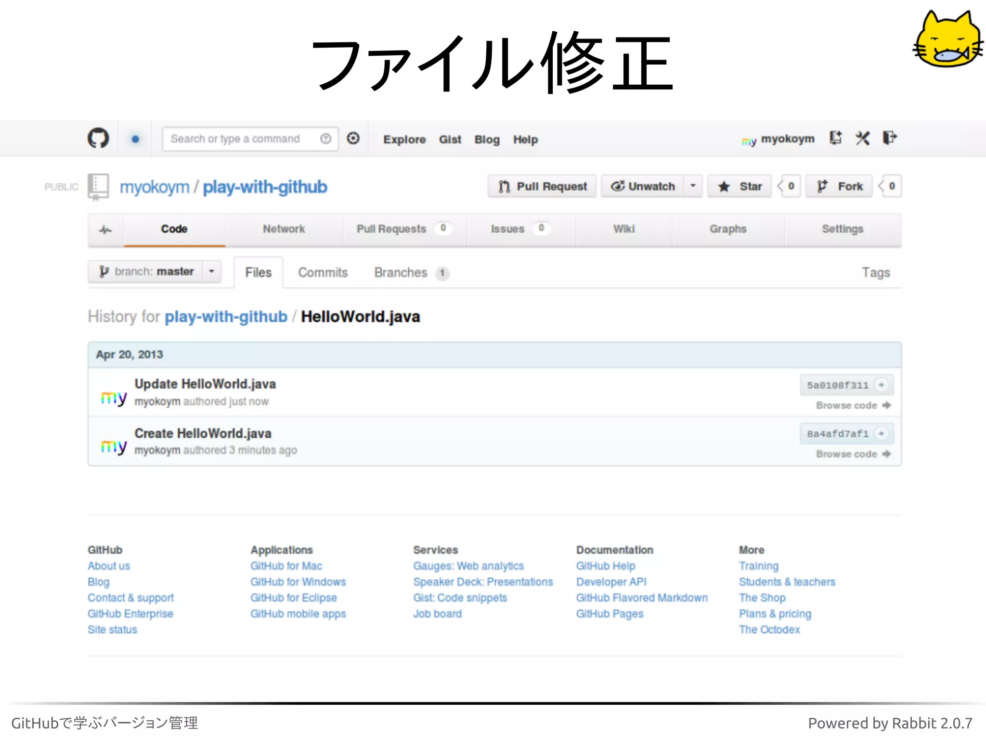Open the GitHub Octocat home logo

point(98,139)
